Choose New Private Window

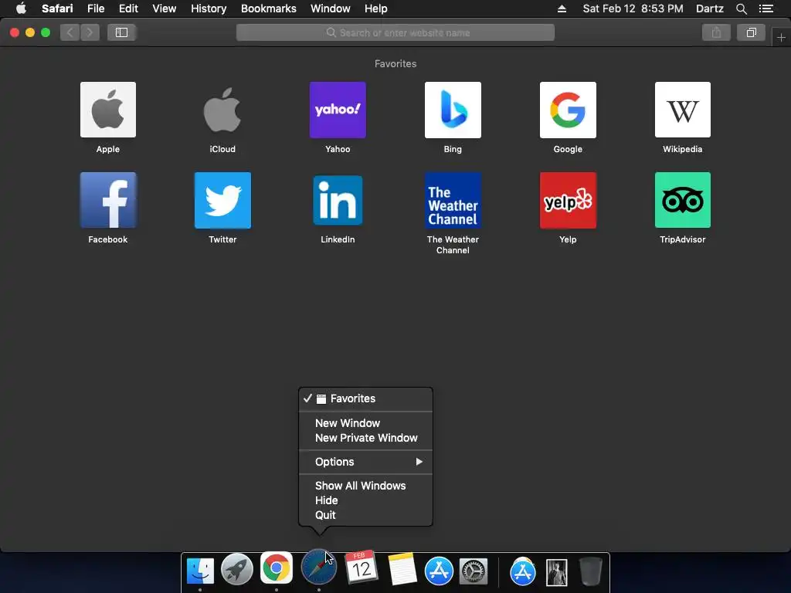[365, 438]
